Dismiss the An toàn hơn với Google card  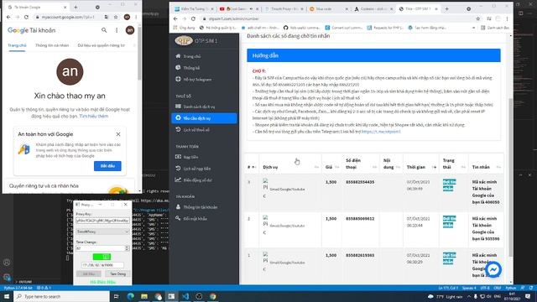[118, 134]
